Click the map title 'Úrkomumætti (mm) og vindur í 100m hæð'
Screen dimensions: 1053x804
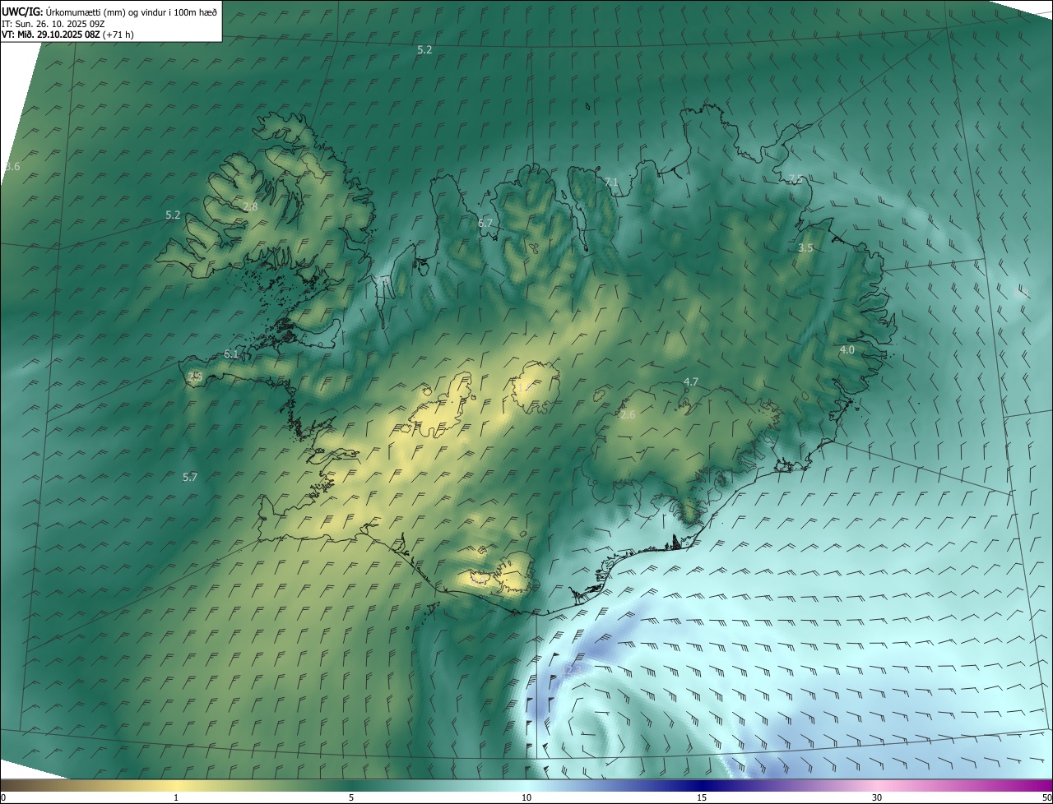click(x=132, y=11)
